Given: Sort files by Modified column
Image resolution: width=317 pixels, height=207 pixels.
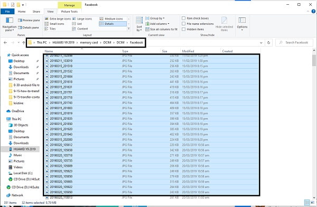Looking at the screenshot, I should [188, 51].
